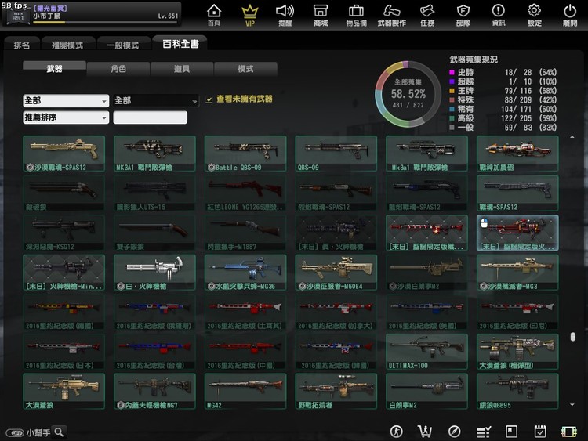This screenshot has width=588, height=441.
Task: Click the 全部蒐集 58.52% progress ring
Action: pyautogui.click(x=408, y=94)
